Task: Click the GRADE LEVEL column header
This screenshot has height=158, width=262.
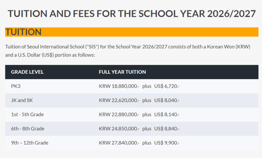Action: pyautogui.click(x=27, y=72)
